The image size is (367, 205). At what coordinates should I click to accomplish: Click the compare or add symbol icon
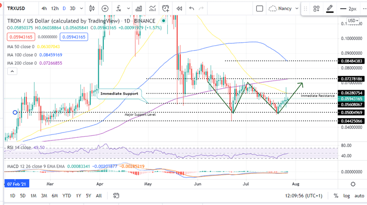(x=105, y=9)
